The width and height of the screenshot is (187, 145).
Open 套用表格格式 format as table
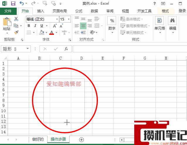135,26
